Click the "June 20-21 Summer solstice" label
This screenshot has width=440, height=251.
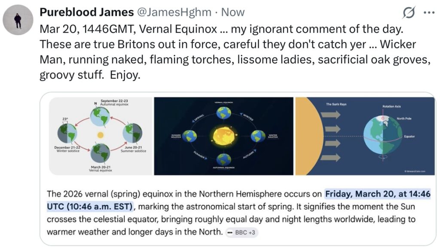coord(134,148)
